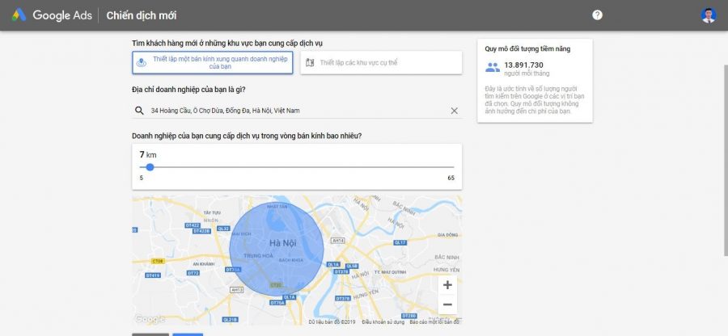
Task: Click 'Địa chỉ doanh nghiệp của bạn là gì?' heading
Action: [x=189, y=90]
